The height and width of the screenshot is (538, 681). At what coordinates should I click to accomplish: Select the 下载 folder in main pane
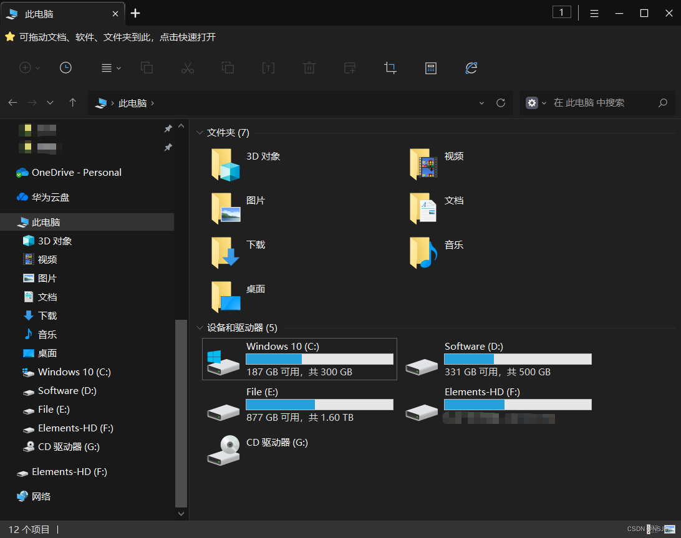point(238,253)
